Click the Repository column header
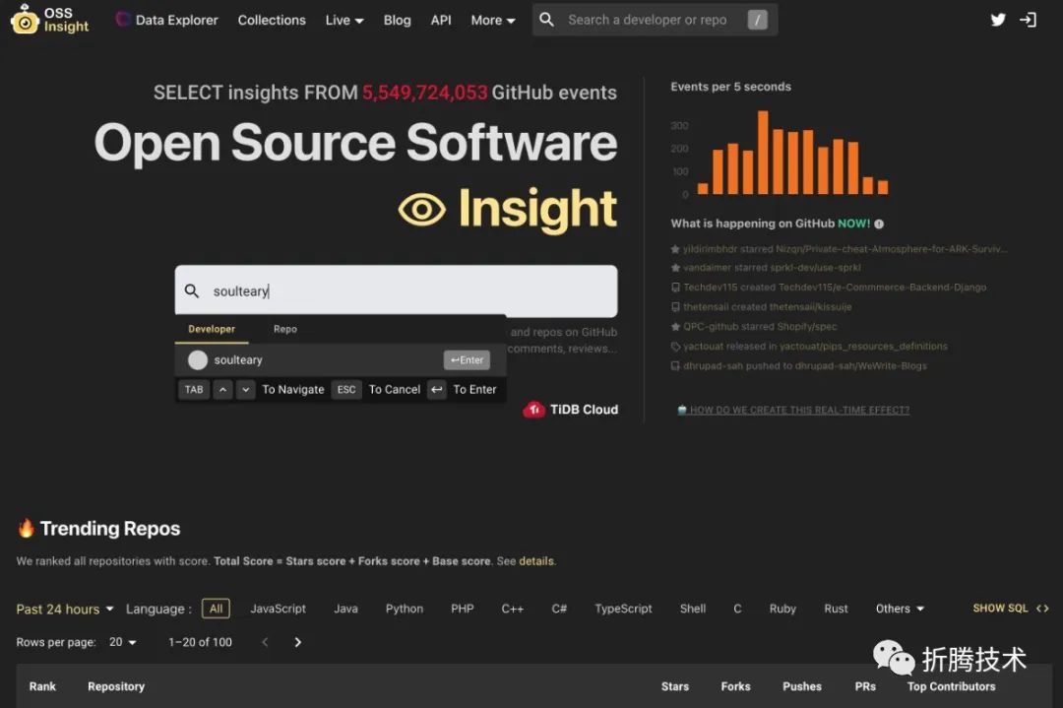The width and height of the screenshot is (1063, 708). pos(116,686)
